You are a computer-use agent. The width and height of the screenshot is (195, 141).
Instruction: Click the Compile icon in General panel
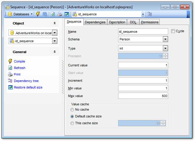click(10, 61)
